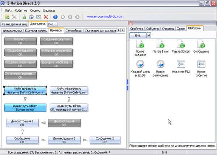Select the 'Каждый день в 12:00' clock template
217x155 pixels.
coord(139,65)
